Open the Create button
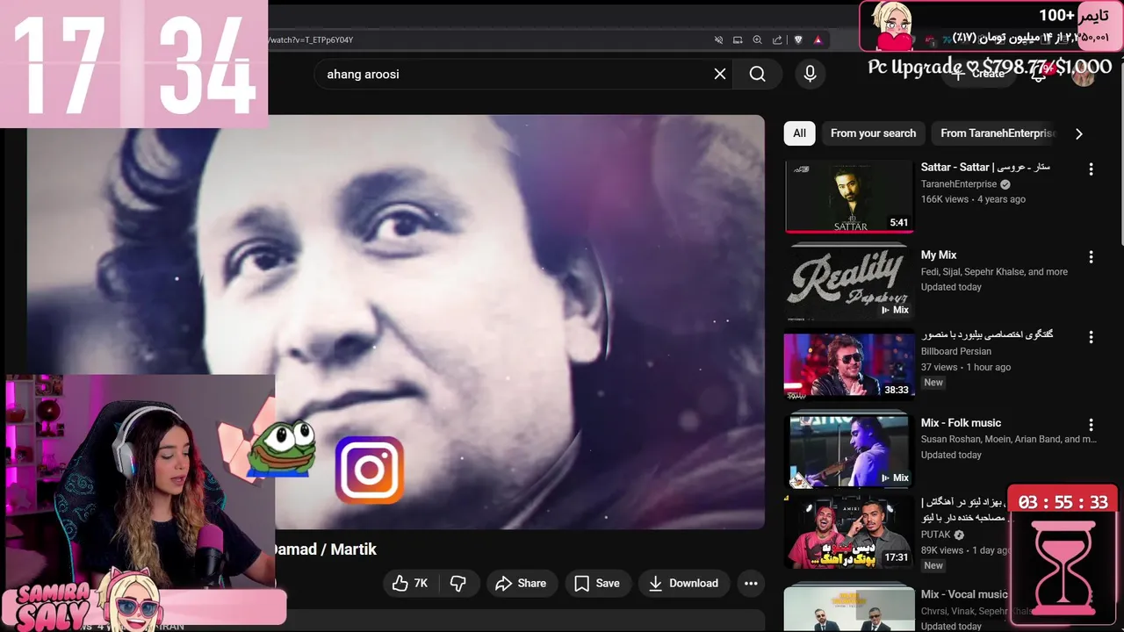The image size is (1124, 632). [x=979, y=74]
